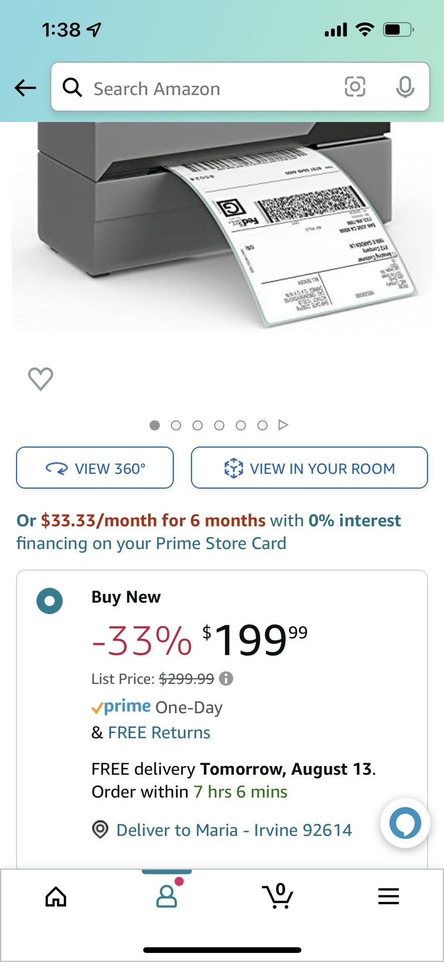
Task: Add product to wishlist with heart icon
Action: (41, 379)
